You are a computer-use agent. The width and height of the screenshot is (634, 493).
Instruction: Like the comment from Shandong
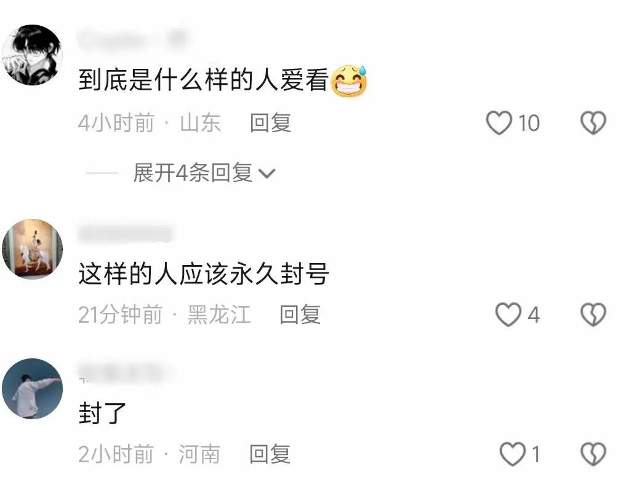coord(499,123)
